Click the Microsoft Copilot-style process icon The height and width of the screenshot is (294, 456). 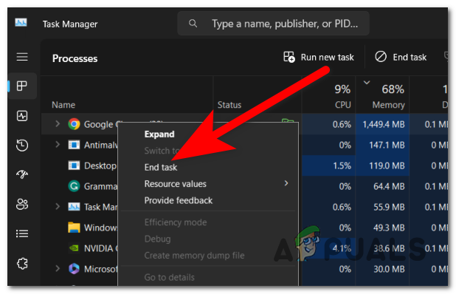click(x=74, y=269)
